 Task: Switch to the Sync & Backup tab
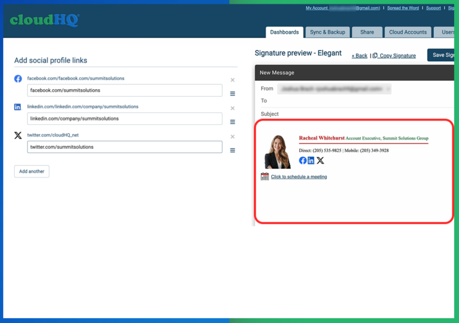pos(327,32)
